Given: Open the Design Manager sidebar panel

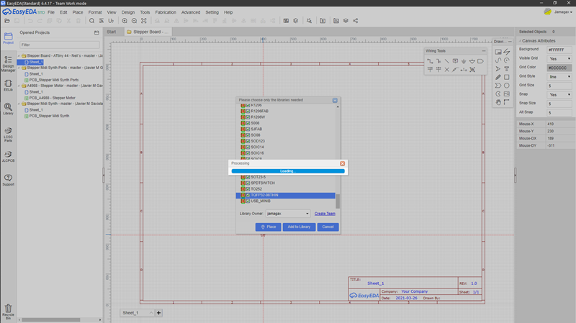Looking at the screenshot, I should click(8, 64).
